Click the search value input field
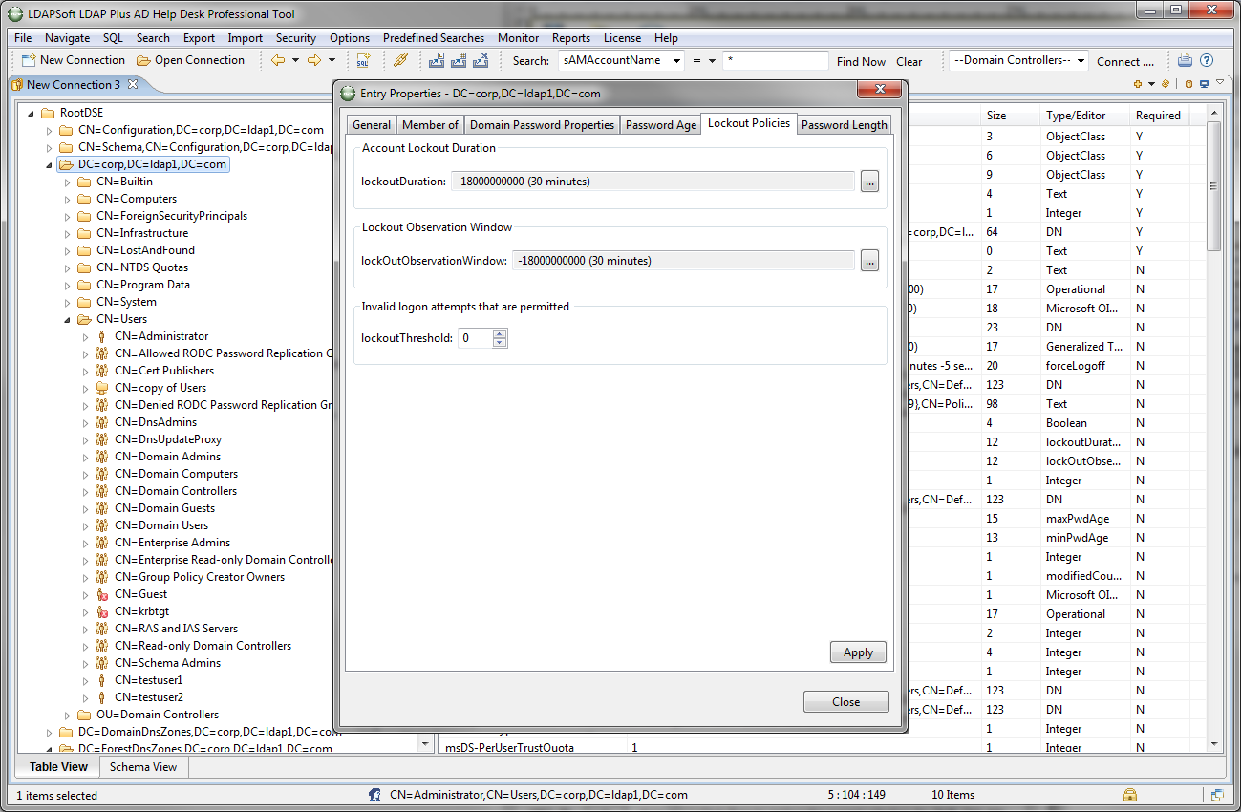This screenshot has width=1241, height=812. (x=775, y=61)
